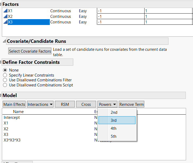Viewport: 193px width, 163px height.
Task: Enable Use Disallowed Combinations Filter
Action: 5,80
